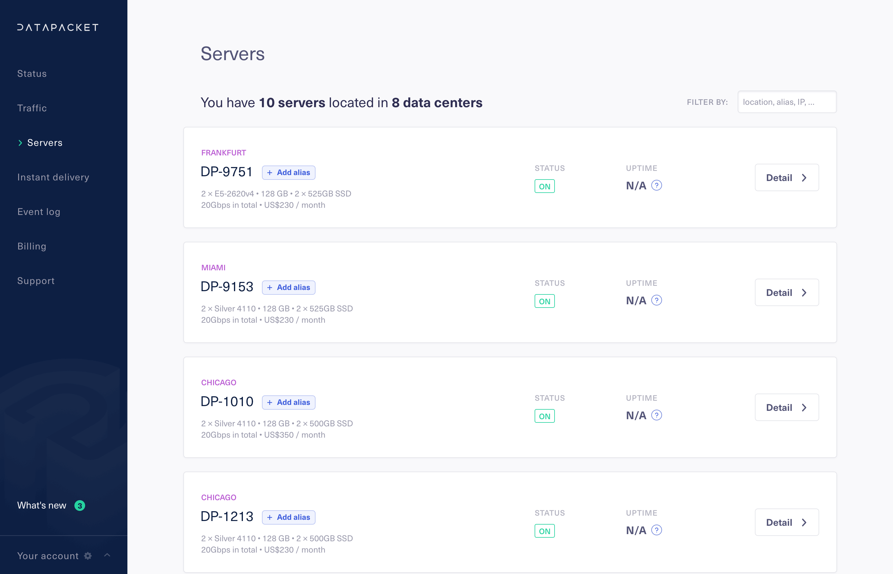Viewport: 893px width, 574px height.
Task: Click uptime help icon for DP-1010
Action: coord(656,415)
